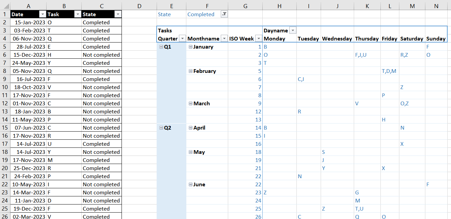Screen dimensions: 451x219
Task: Select row 15 header
Action: pyautogui.click(x=5, y=128)
